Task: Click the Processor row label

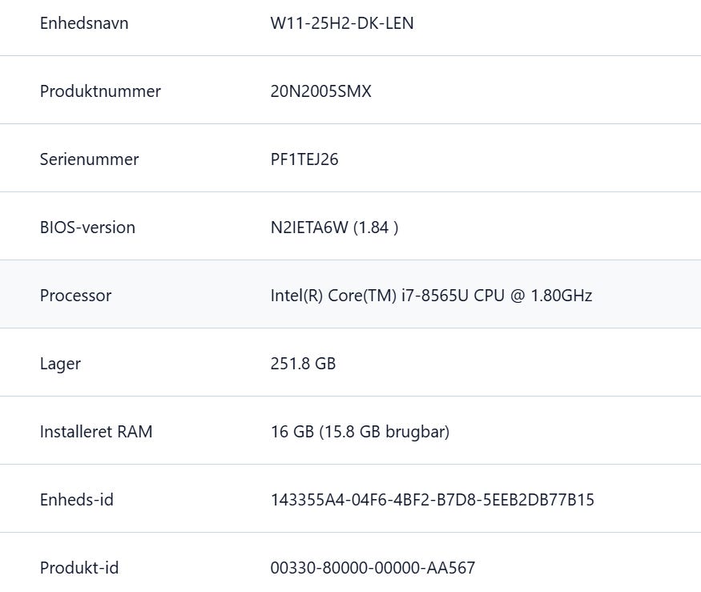Action: pyautogui.click(x=75, y=296)
